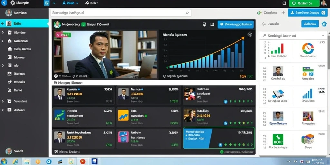The height and width of the screenshot is (165, 330).
Task: Expand the Alo sidebar item chevron
Action: click(3, 65)
